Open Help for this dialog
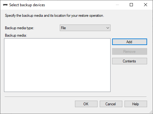This screenshot has height=114, width=153. 136,104
